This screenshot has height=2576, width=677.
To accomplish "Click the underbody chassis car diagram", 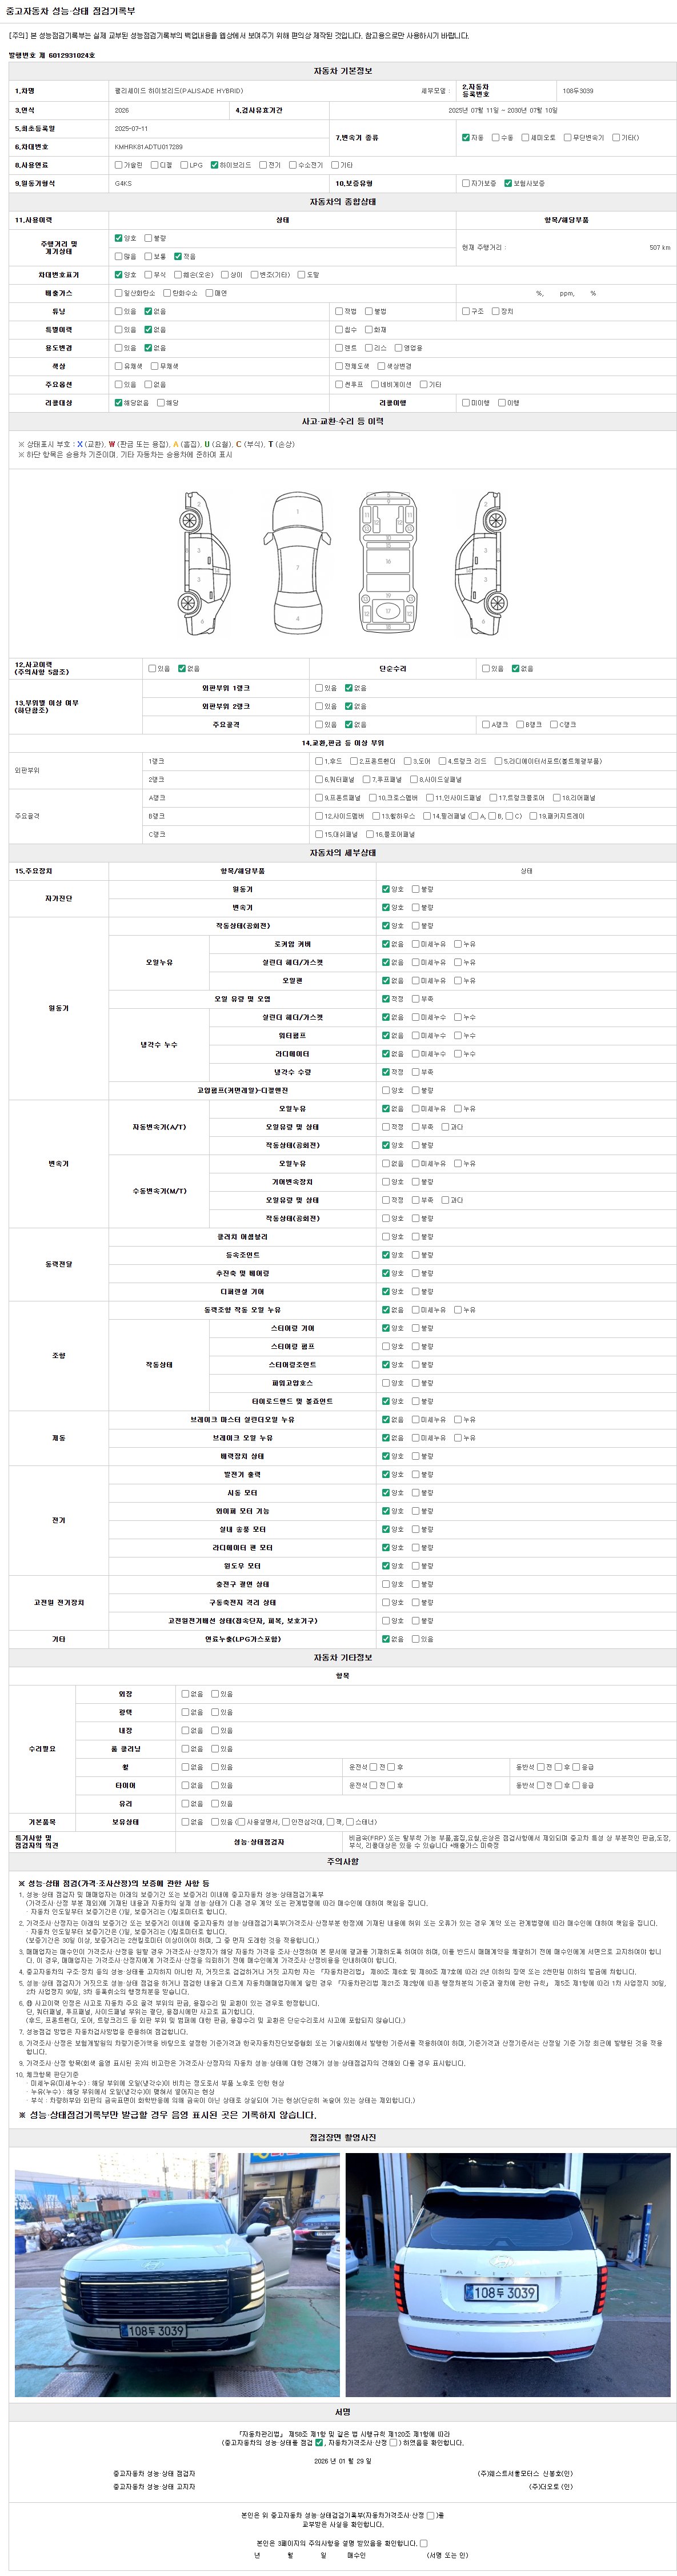I will coord(388,563).
